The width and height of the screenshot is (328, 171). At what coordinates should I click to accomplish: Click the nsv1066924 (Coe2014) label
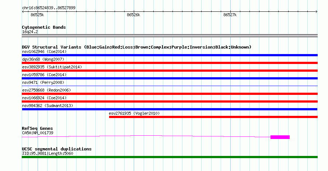tap(44, 98)
